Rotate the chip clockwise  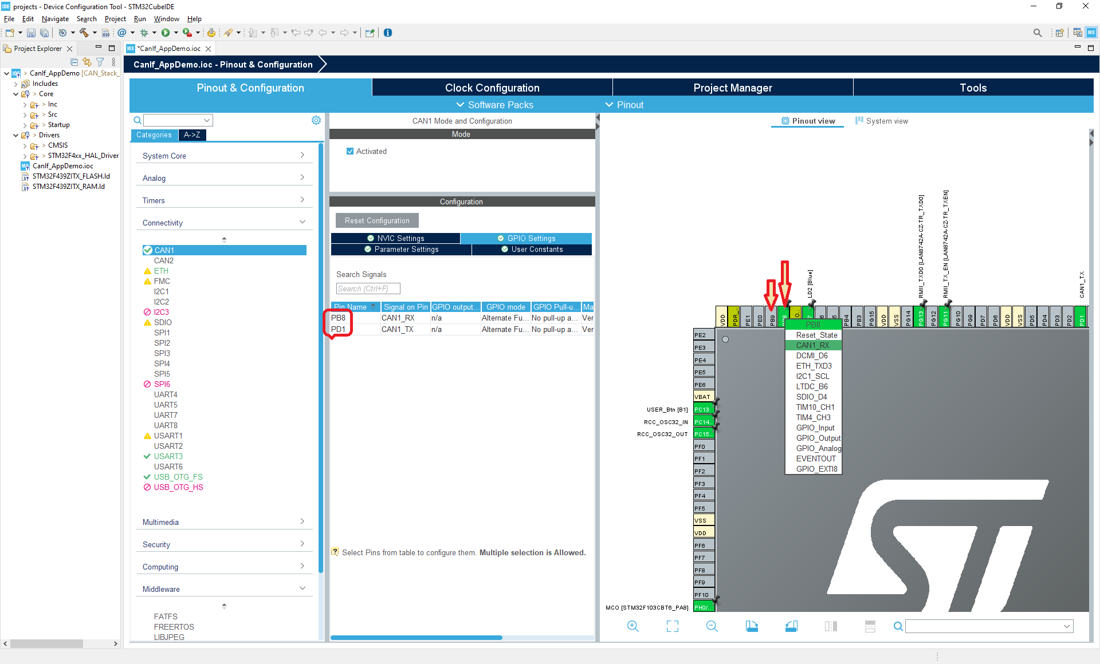tap(752, 626)
